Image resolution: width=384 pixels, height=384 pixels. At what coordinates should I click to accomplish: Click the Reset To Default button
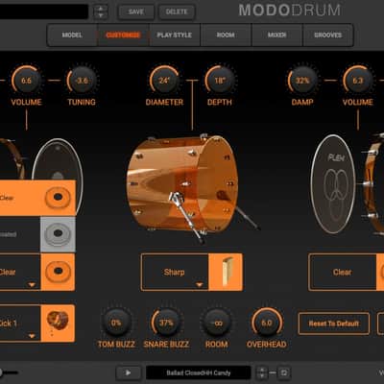coord(334,324)
